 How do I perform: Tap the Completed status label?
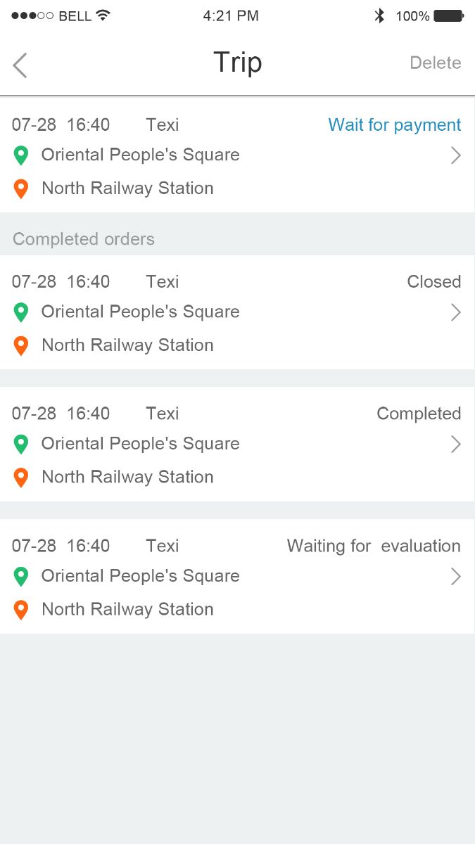[419, 414]
